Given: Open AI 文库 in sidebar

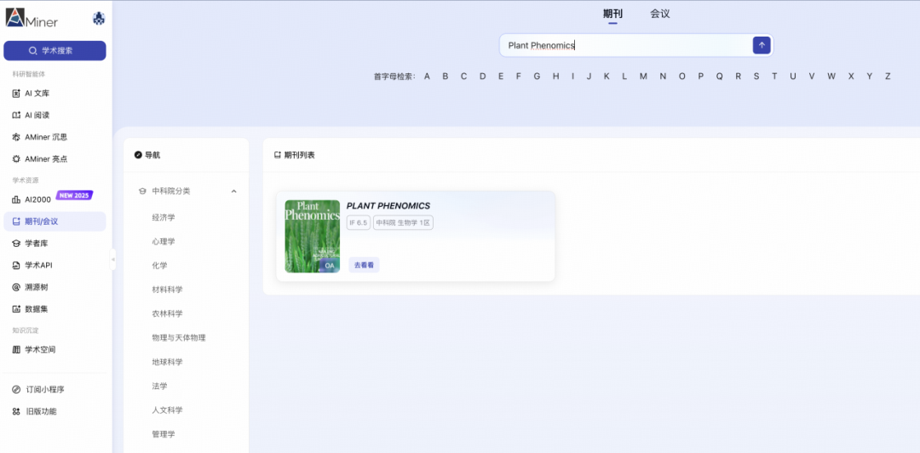Looking at the screenshot, I should pos(55,94).
